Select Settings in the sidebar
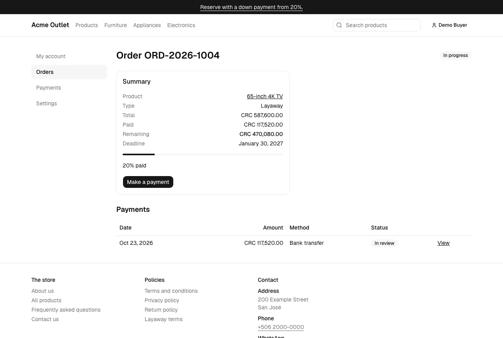Viewport: 503px width, 338px height. 69,103
